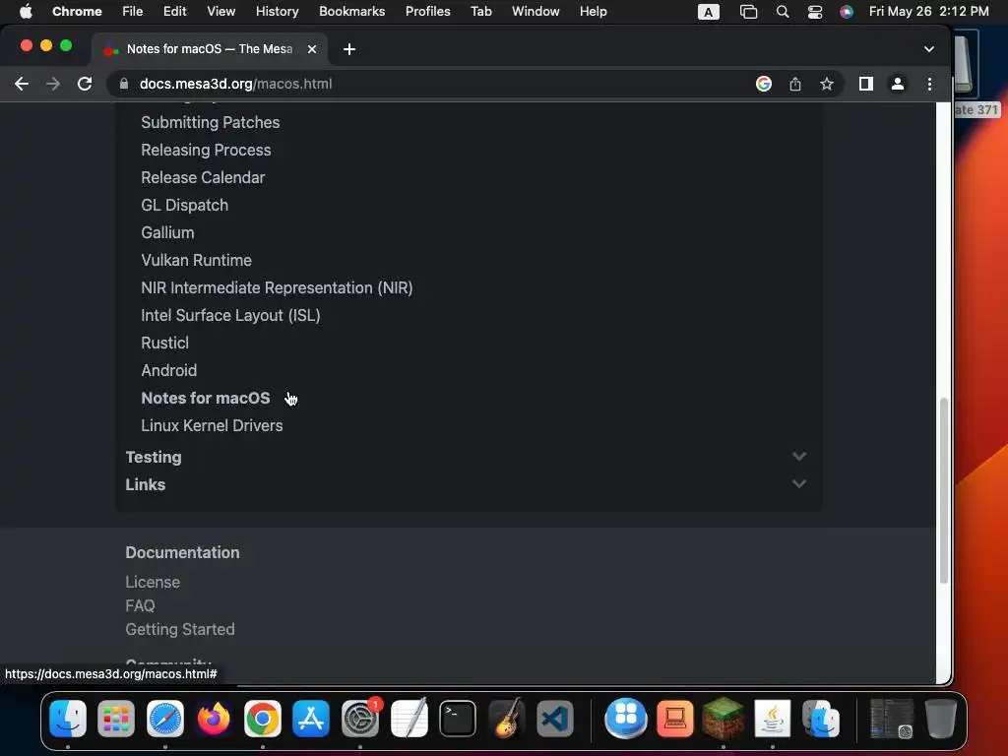Open the share page icon in address bar
The image size is (1008, 756).
pyautogui.click(x=795, y=84)
